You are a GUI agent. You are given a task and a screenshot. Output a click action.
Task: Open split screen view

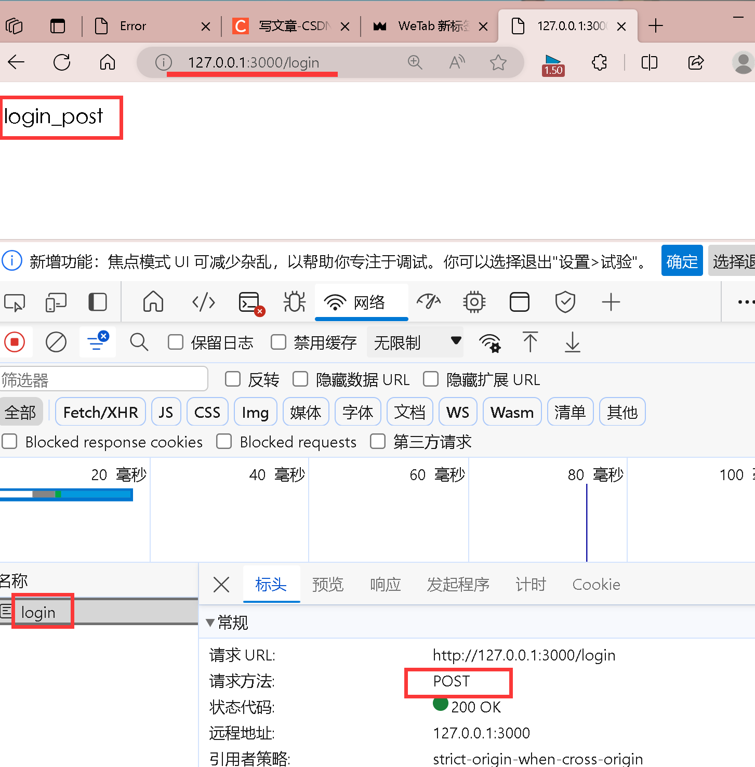[x=650, y=62]
